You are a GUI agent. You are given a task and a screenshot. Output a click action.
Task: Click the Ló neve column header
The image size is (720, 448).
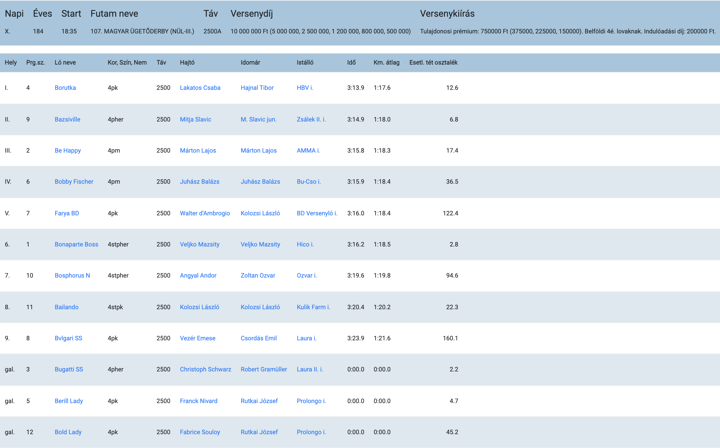click(x=65, y=62)
